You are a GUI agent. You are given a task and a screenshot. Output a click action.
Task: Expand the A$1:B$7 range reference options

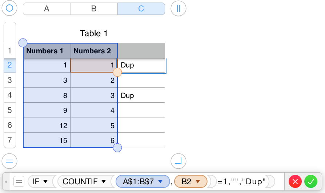pyautogui.click(x=160, y=181)
